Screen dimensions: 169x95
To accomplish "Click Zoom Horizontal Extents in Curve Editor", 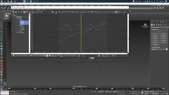I will [x=103, y=56].
